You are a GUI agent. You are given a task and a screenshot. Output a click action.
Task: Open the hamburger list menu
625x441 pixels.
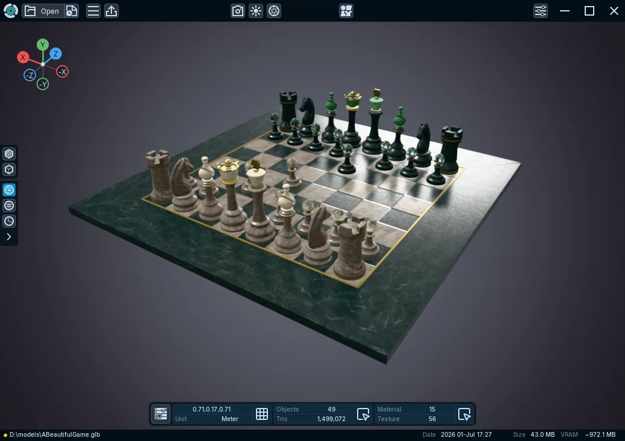click(93, 11)
